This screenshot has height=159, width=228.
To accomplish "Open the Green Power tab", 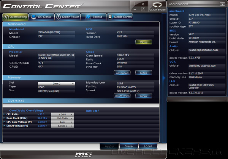I will point(68,17).
